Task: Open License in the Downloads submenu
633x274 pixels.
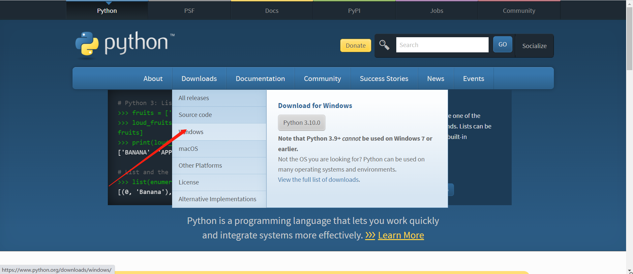Action: pyautogui.click(x=219, y=182)
